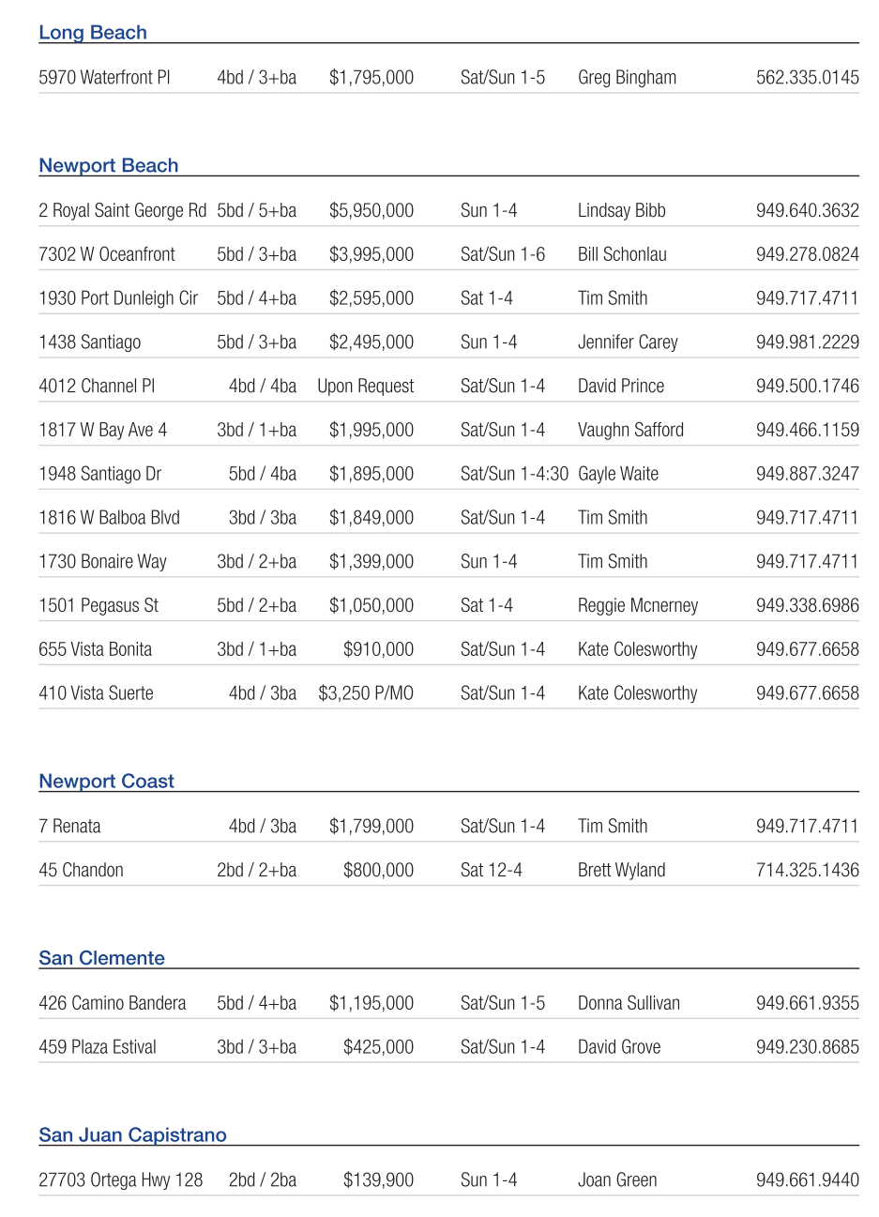Open the 1817 W Bay Ave 4 listing
This screenshot has height=1217, width=879.
coord(102,431)
